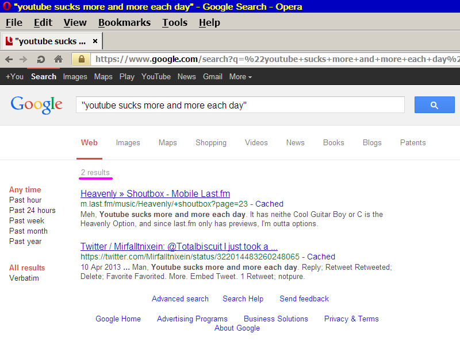Switch to News results tab

(296, 142)
